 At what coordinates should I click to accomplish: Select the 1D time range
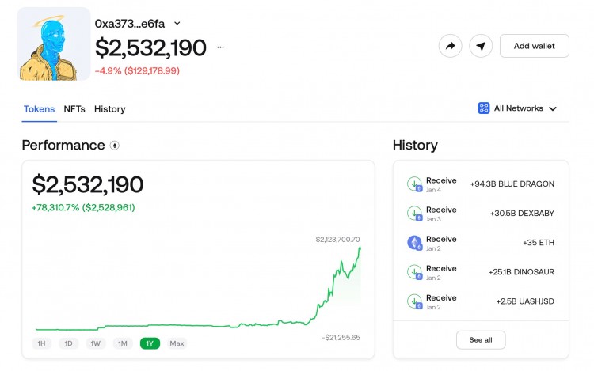(69, 343)
